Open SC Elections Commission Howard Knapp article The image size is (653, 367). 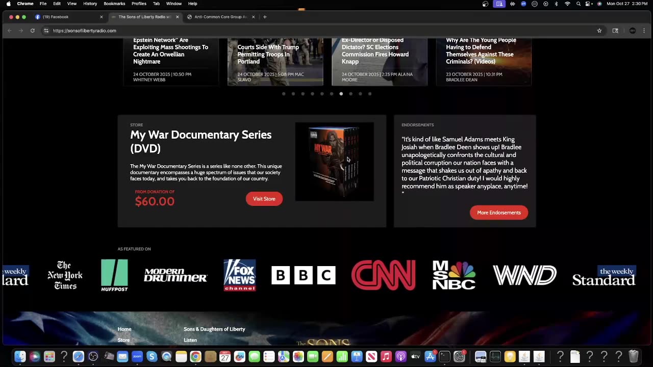pos(375,50)
